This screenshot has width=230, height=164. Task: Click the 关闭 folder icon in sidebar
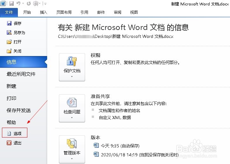pyautogui.click(x=9, y=51)
